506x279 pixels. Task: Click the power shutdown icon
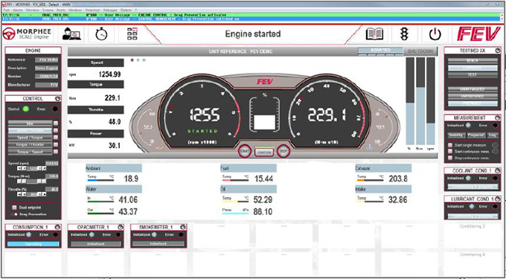tap(435, 34)
